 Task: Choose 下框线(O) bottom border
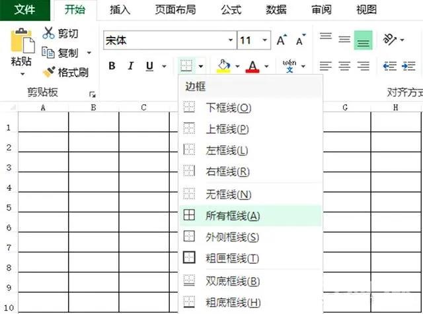click(x=251, y=108)
